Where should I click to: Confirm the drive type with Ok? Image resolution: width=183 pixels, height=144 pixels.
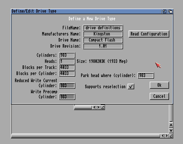(x=159, y=85)
